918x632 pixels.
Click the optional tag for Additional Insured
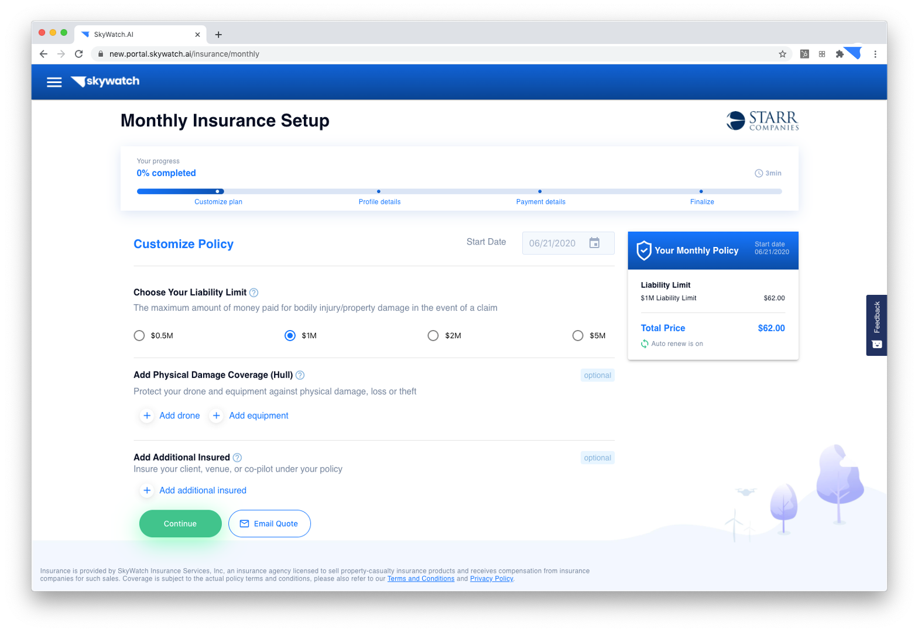[597, 458]
